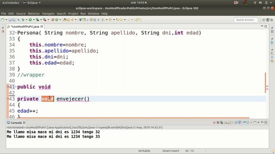The width and height of the screenshot is (275, 154).
Task: Open the Eclipse app menu in top bar
Action: (32, 3)
